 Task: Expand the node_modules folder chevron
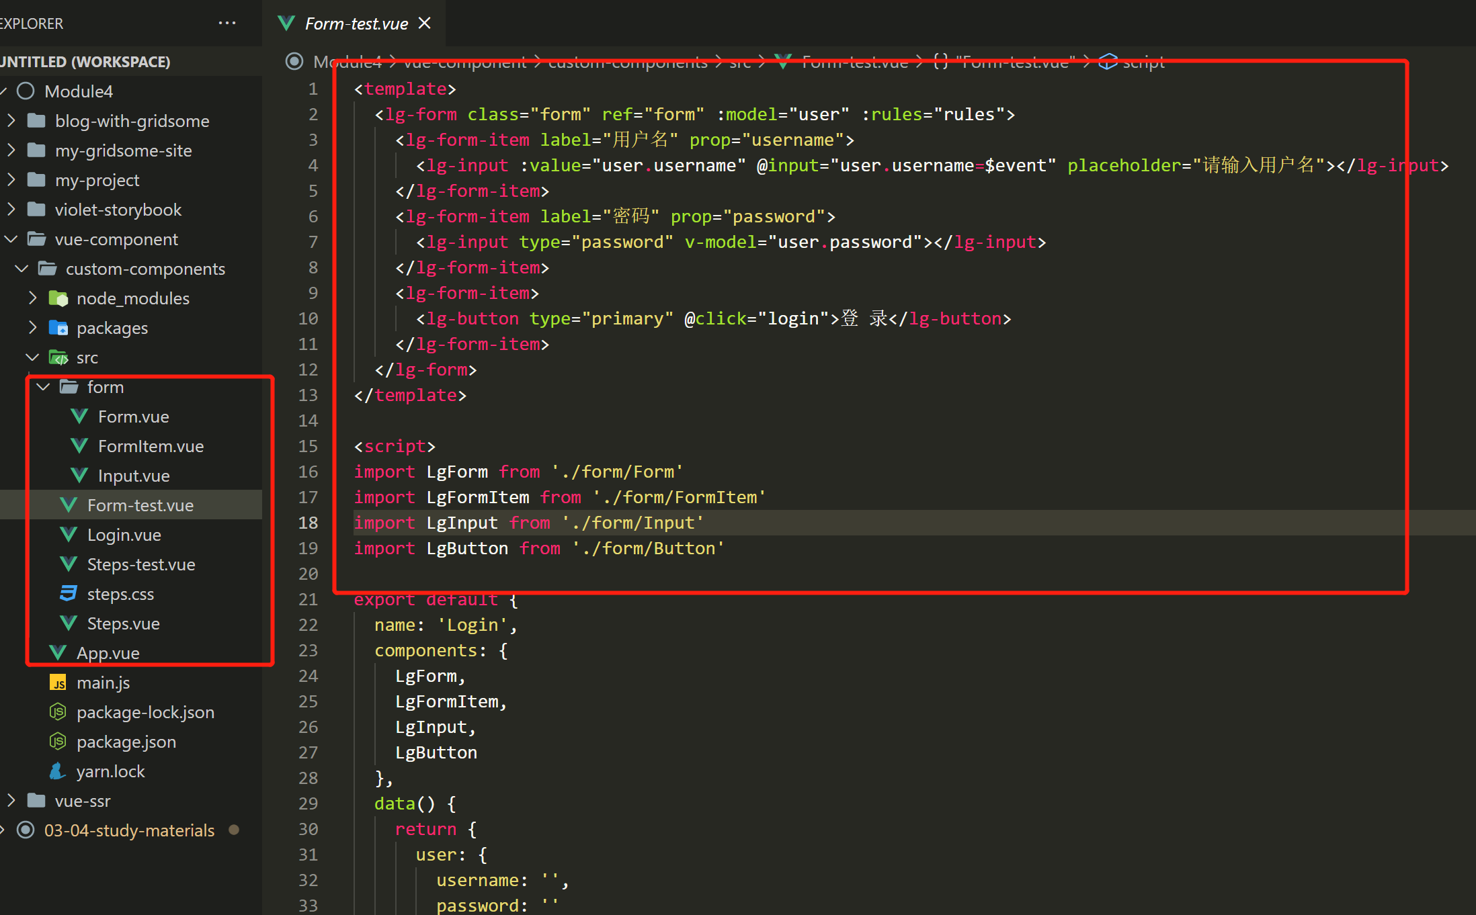tap(32, 298)
